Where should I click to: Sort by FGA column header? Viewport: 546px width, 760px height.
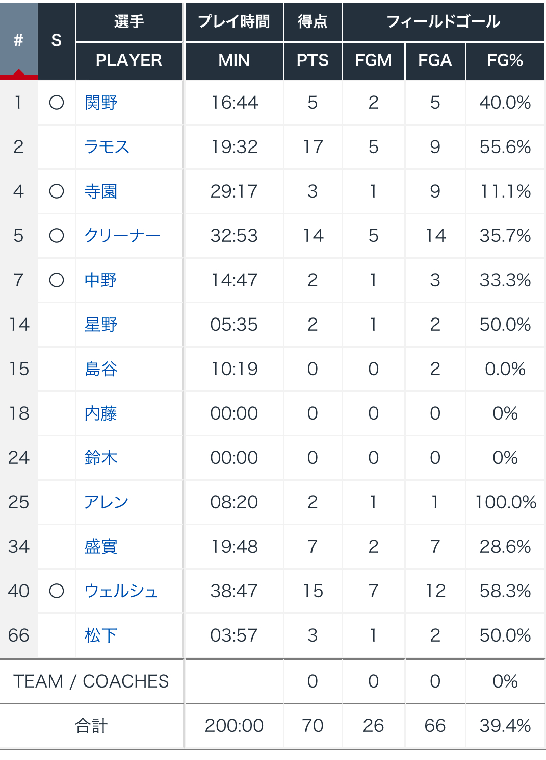(435, 60)
